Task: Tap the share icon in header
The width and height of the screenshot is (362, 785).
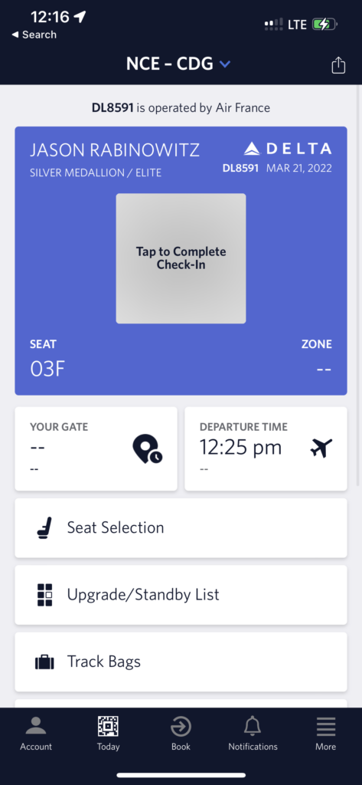Action: click(338, 65)
